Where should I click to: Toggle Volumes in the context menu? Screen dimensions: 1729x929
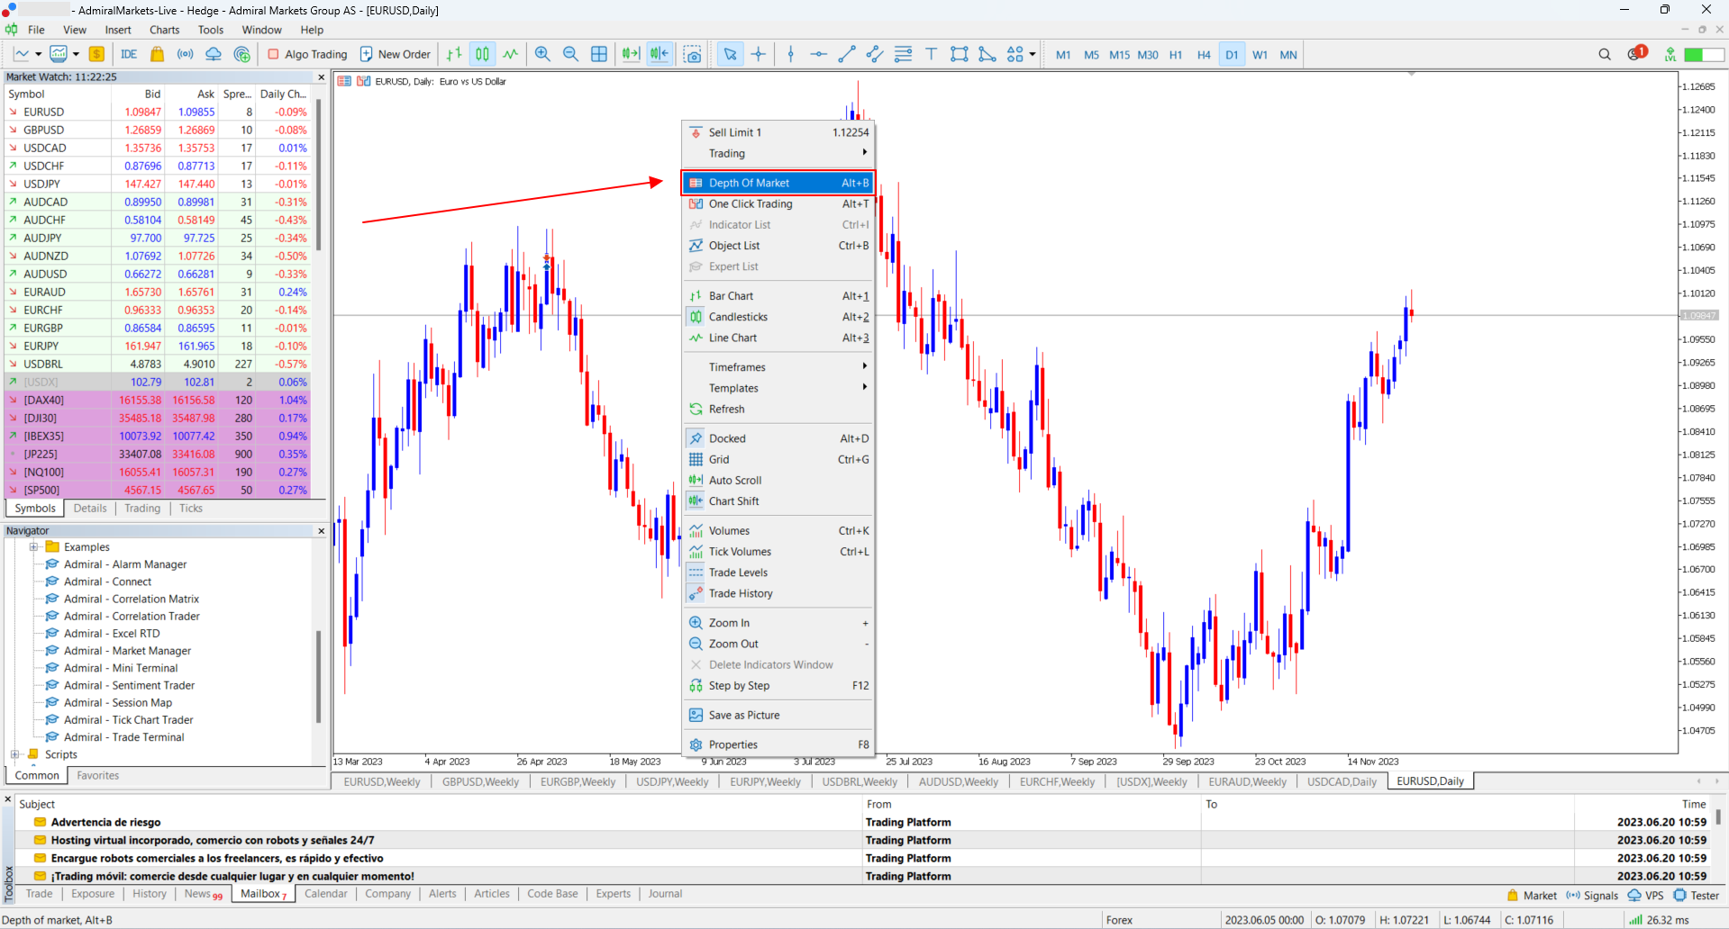click(x=778, y=530)
